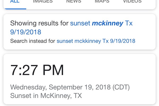Tap the "Sunset in McKinney, TX" caption

[46, 96]
